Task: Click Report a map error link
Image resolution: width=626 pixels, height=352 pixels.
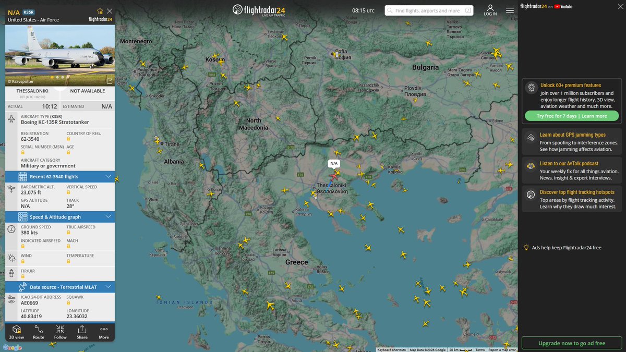Action: 502,350
